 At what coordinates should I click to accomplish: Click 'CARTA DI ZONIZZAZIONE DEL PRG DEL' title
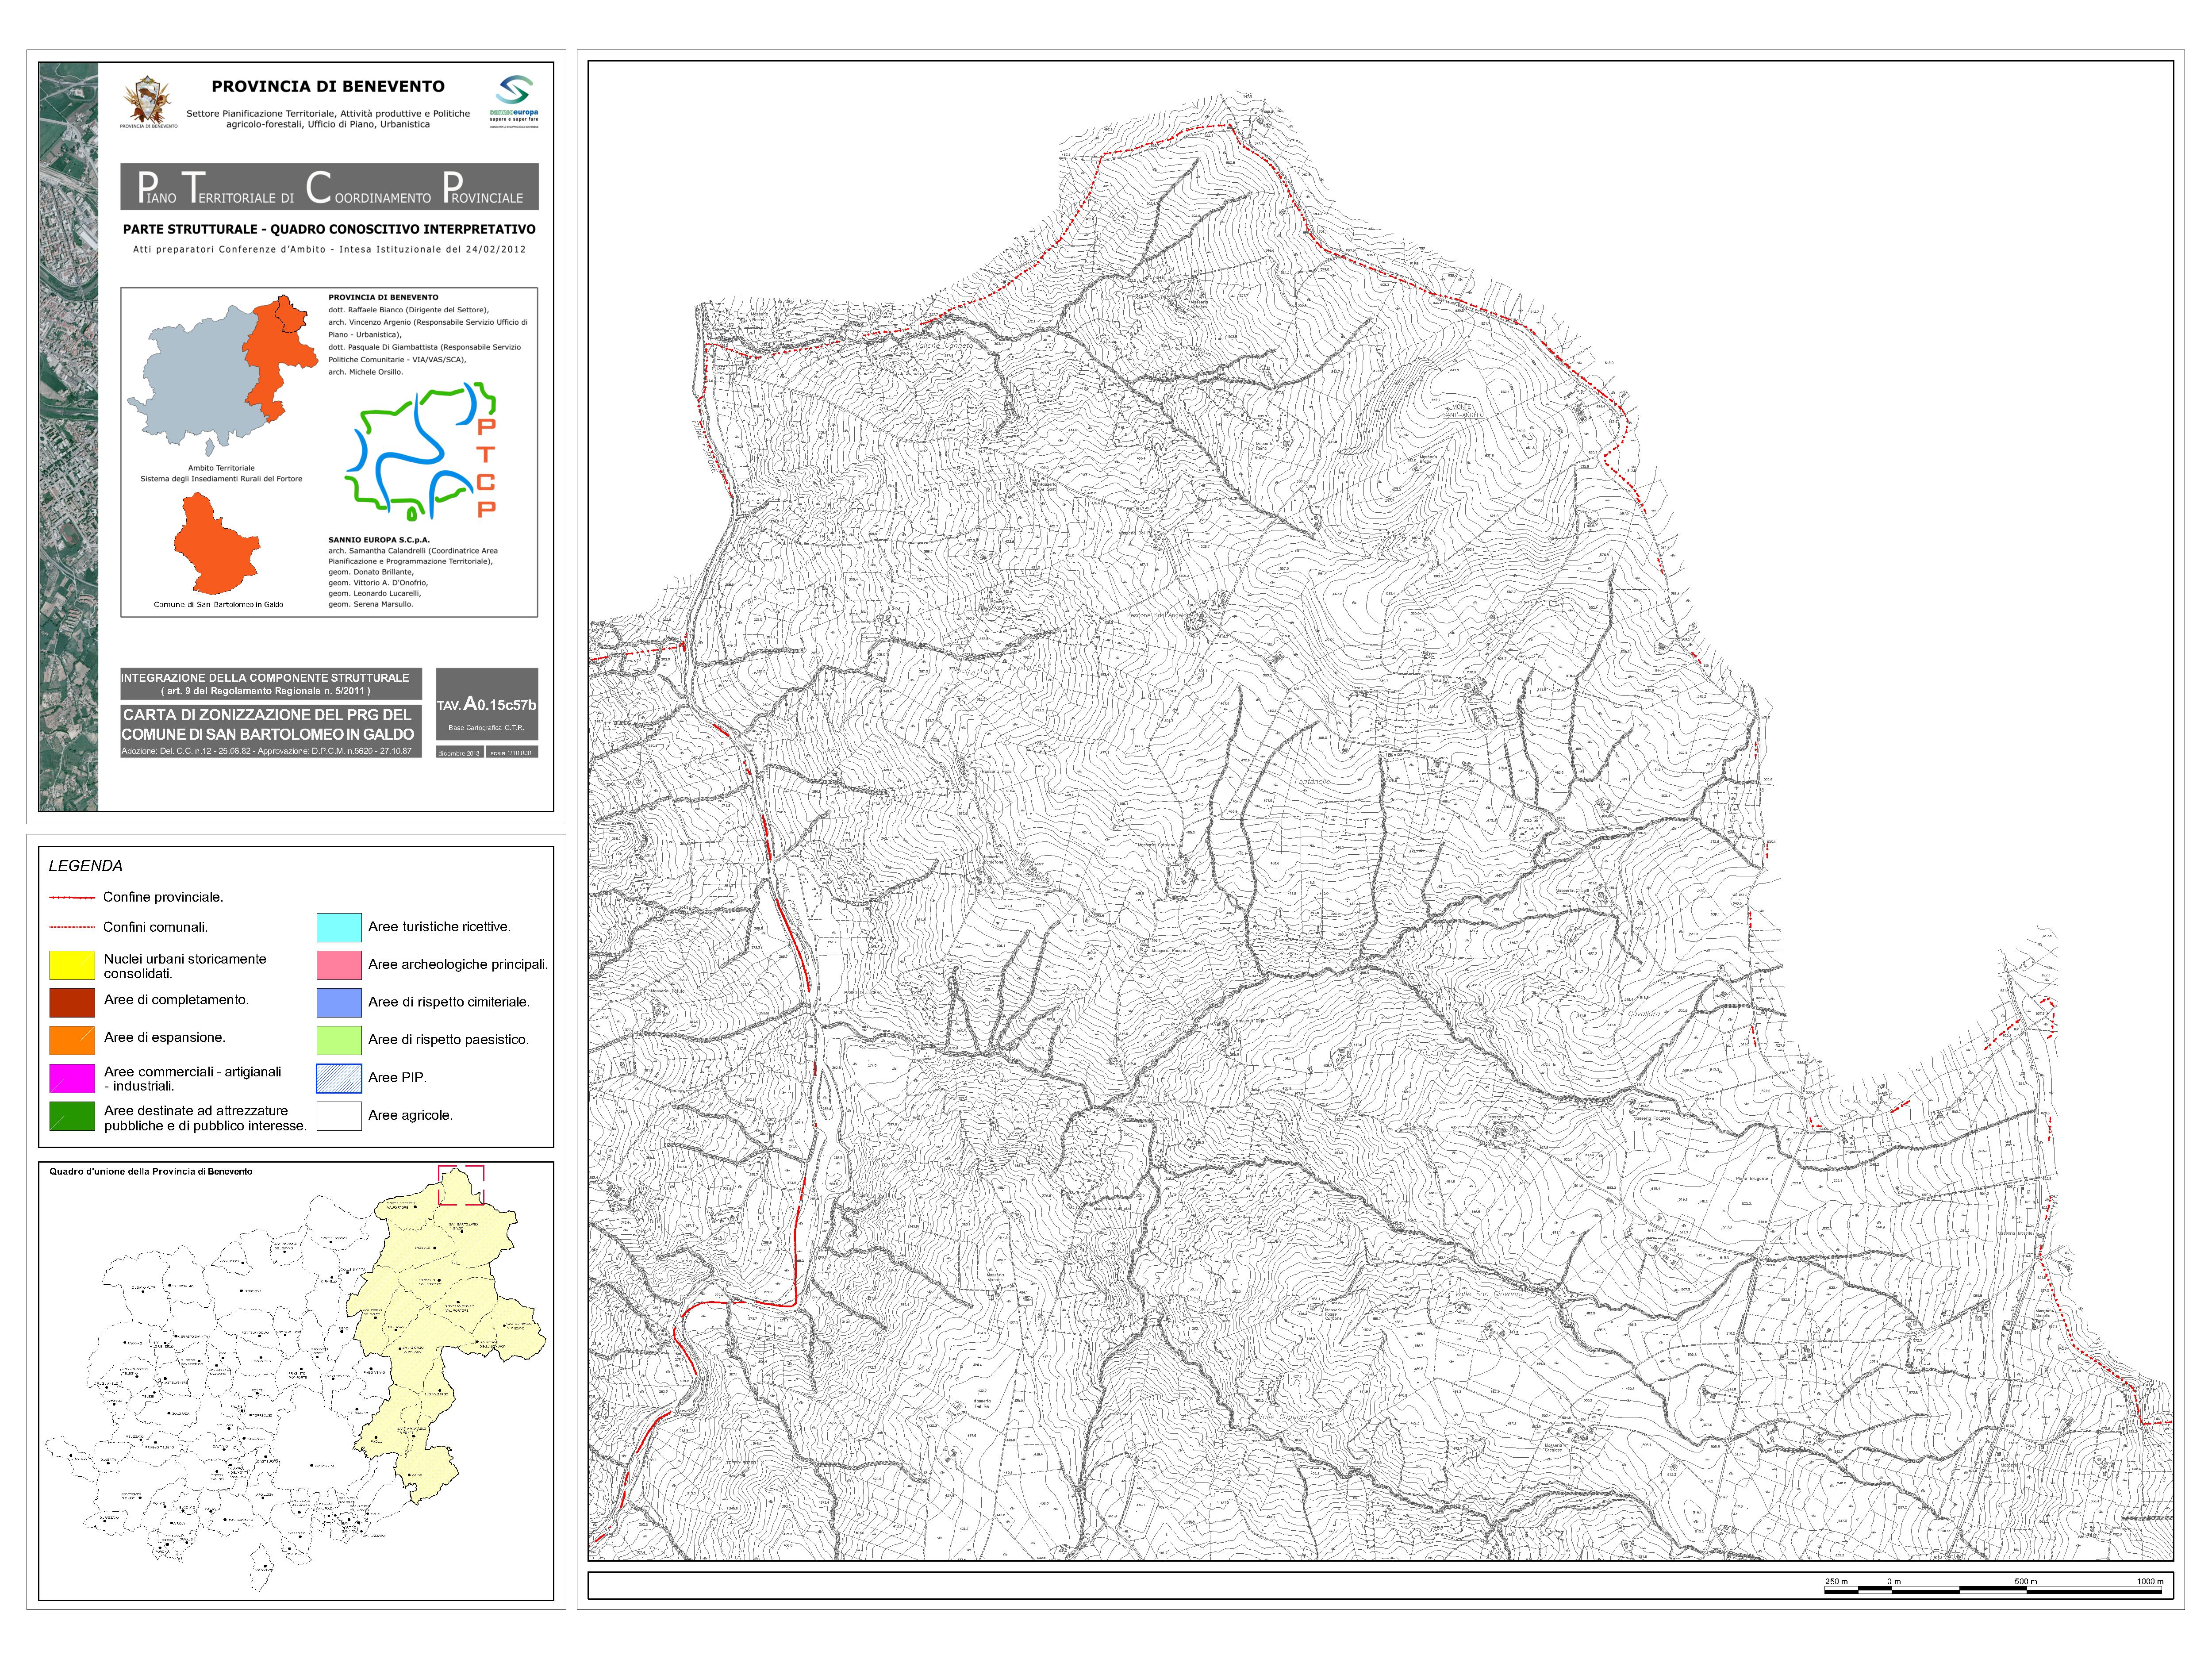tap(267, 715)
